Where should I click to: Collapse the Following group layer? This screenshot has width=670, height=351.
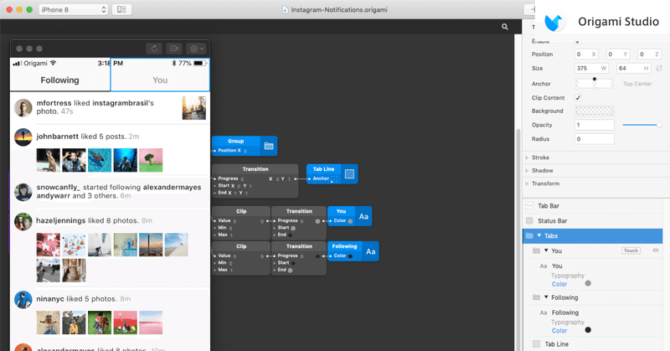pos(546,297)
